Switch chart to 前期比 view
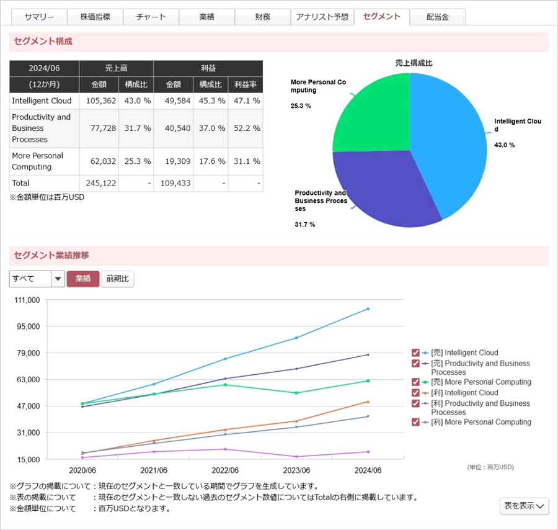 tap(117, 279)
